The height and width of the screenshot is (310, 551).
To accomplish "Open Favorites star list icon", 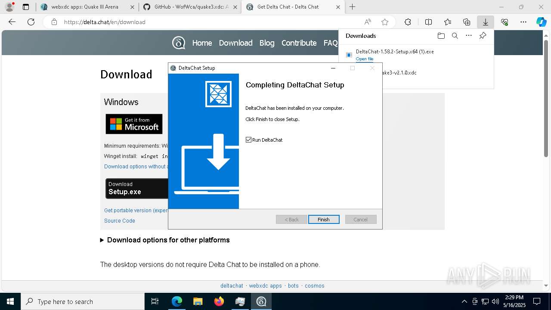I will pyautogui.click(x=448, y=22).
